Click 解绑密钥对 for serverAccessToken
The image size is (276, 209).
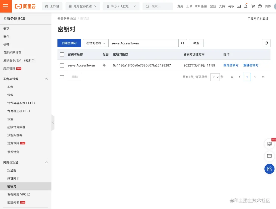click(x=251, y=65)
